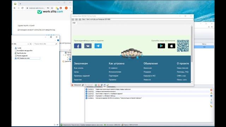This screenshot has width=226, height=127.
Task: Click the work-zilla.com logo in the email
Action: point(50,12)
